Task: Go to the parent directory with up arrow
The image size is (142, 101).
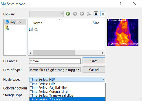Action: point(82,14)
